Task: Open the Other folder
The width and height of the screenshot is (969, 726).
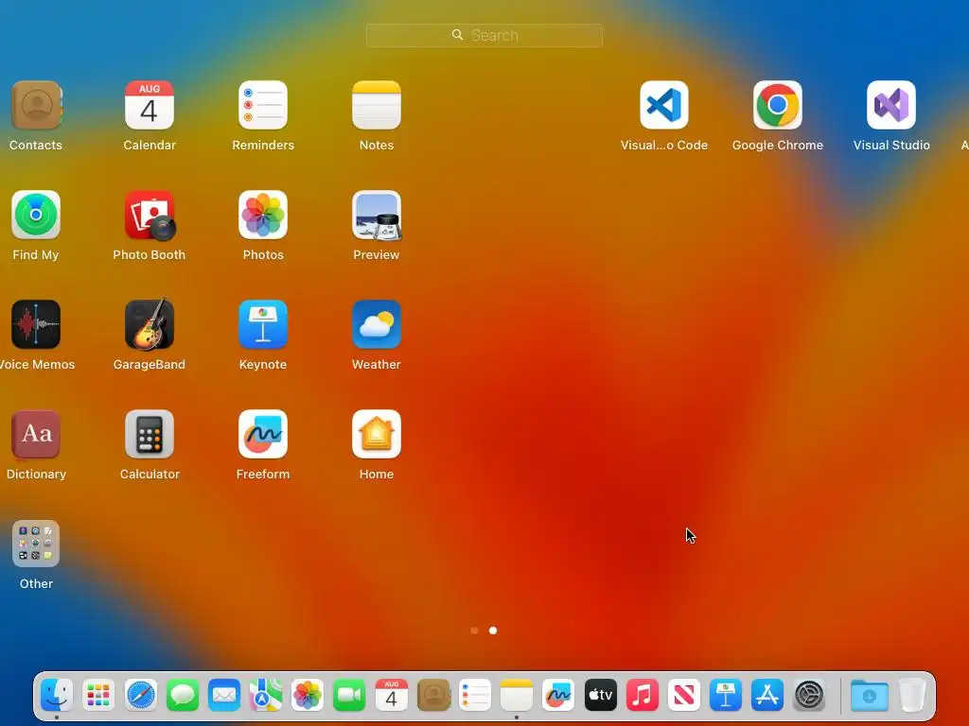Action: pyautogui.click(x=36, y=544)
